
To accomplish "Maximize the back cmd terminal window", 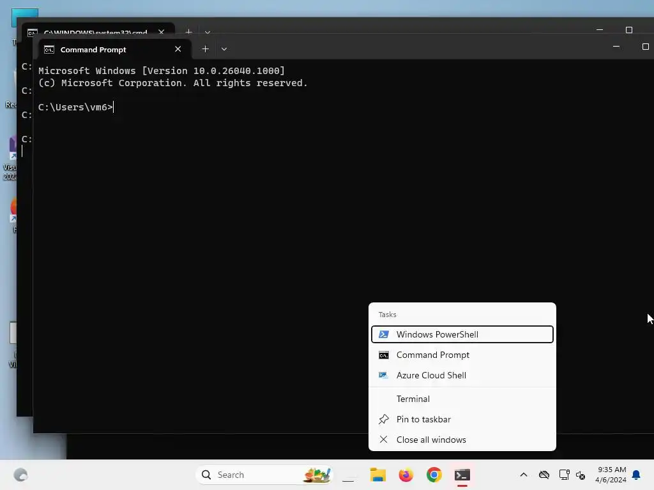I will coord(629,30).
